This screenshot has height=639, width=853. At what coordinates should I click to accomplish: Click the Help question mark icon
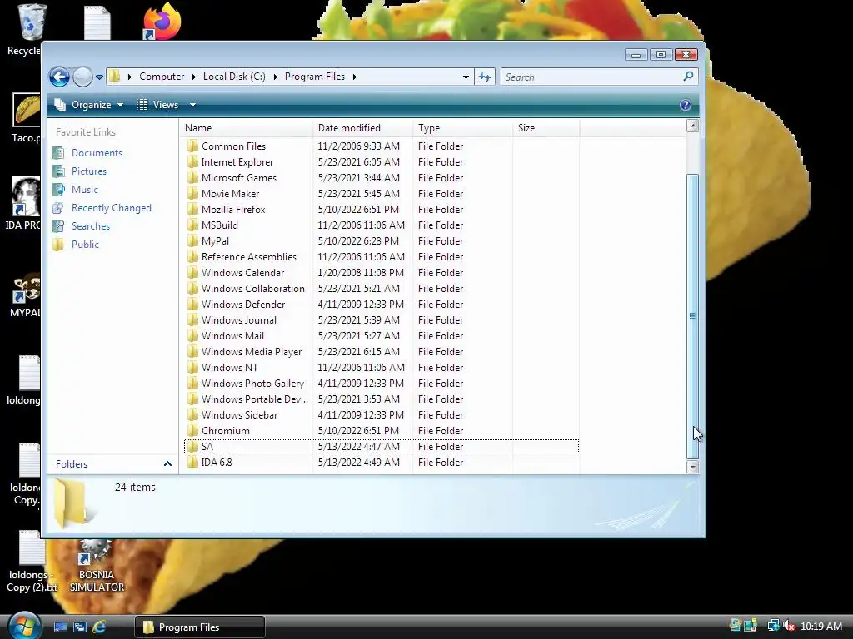[x=686, y=105]
